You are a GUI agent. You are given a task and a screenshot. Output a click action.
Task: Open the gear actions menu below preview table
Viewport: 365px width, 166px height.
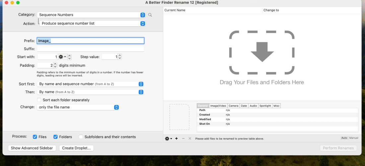click(169, 138)
